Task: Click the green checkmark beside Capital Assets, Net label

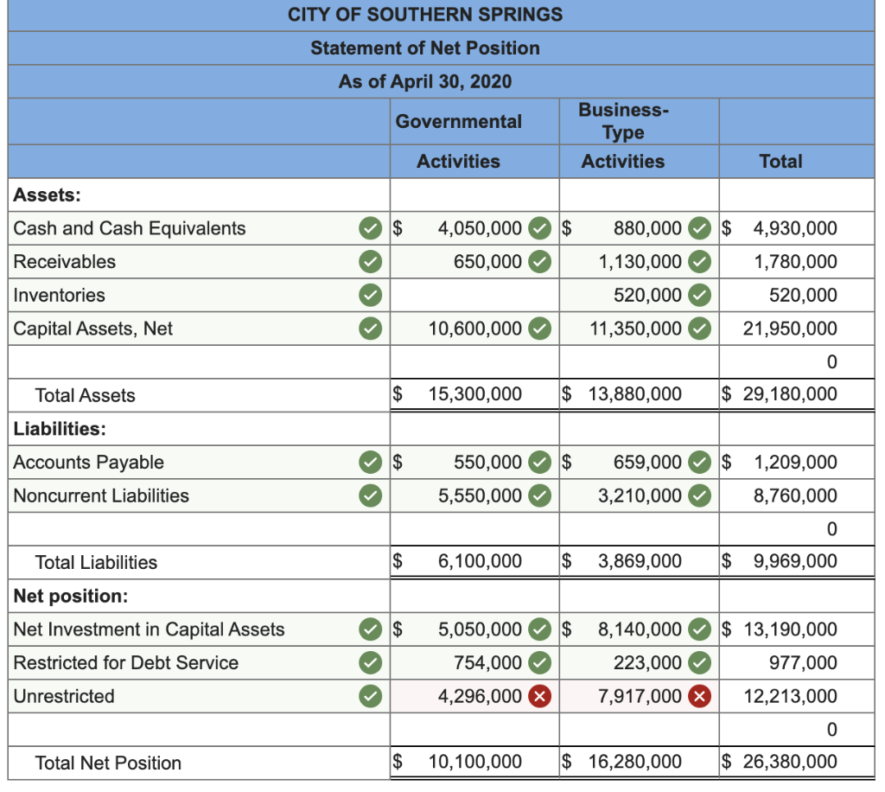Action: click(x=370, y=328)
